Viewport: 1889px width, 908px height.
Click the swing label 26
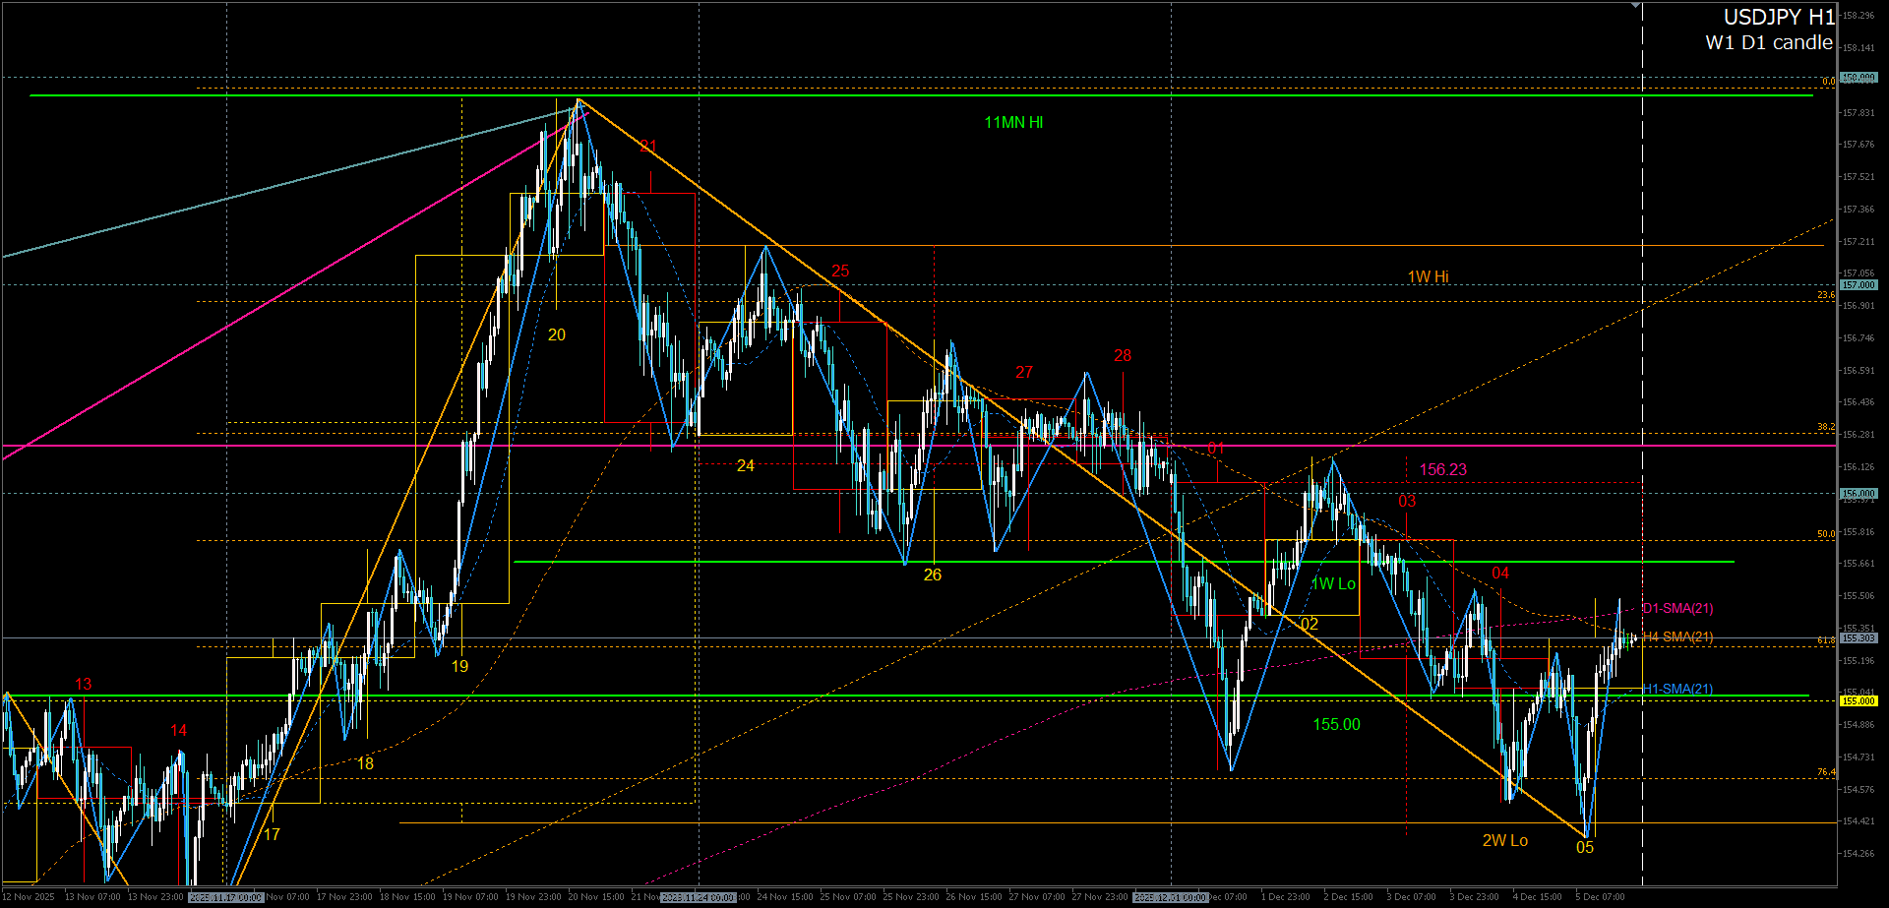click(x=932, y=575)
